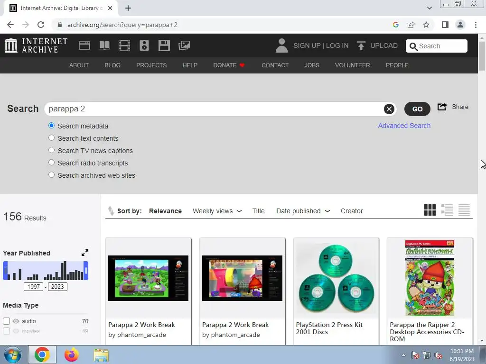Click the LOG IN link
Screen dimensions: 486x364
[x=337, y=45]
